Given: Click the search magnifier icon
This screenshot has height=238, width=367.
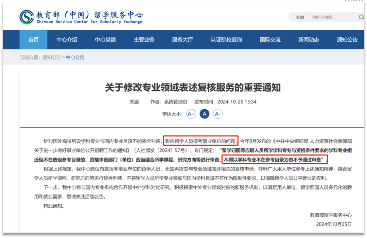Looking at the screenshot, I should (x=361, y=17).
